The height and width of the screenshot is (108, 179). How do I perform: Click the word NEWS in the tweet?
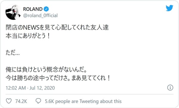[x=31, y=28]
